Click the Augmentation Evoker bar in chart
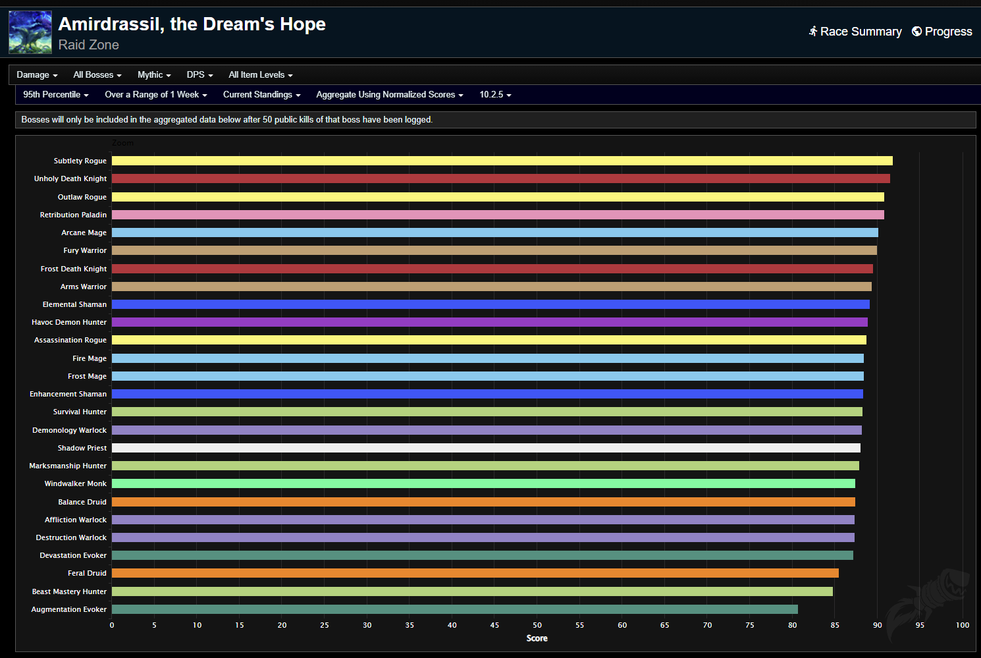The height and width of the screenshot is (658, 981). 454,609
